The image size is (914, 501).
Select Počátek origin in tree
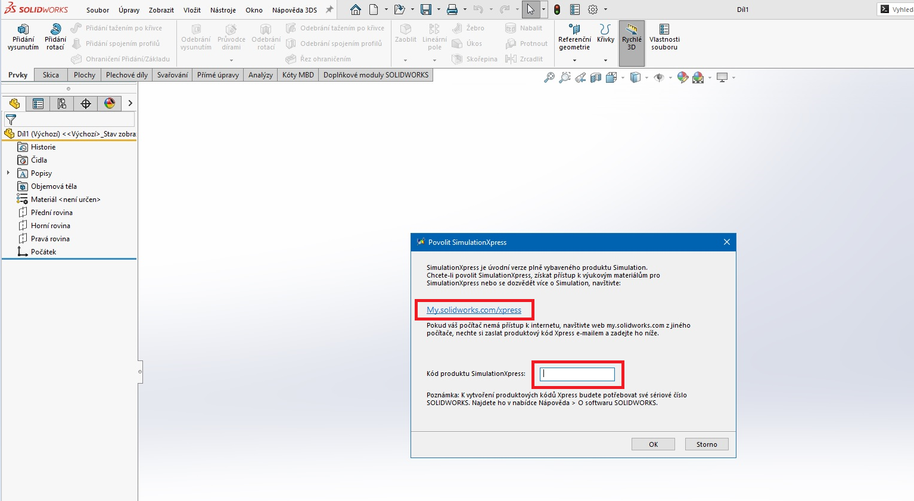37,252
